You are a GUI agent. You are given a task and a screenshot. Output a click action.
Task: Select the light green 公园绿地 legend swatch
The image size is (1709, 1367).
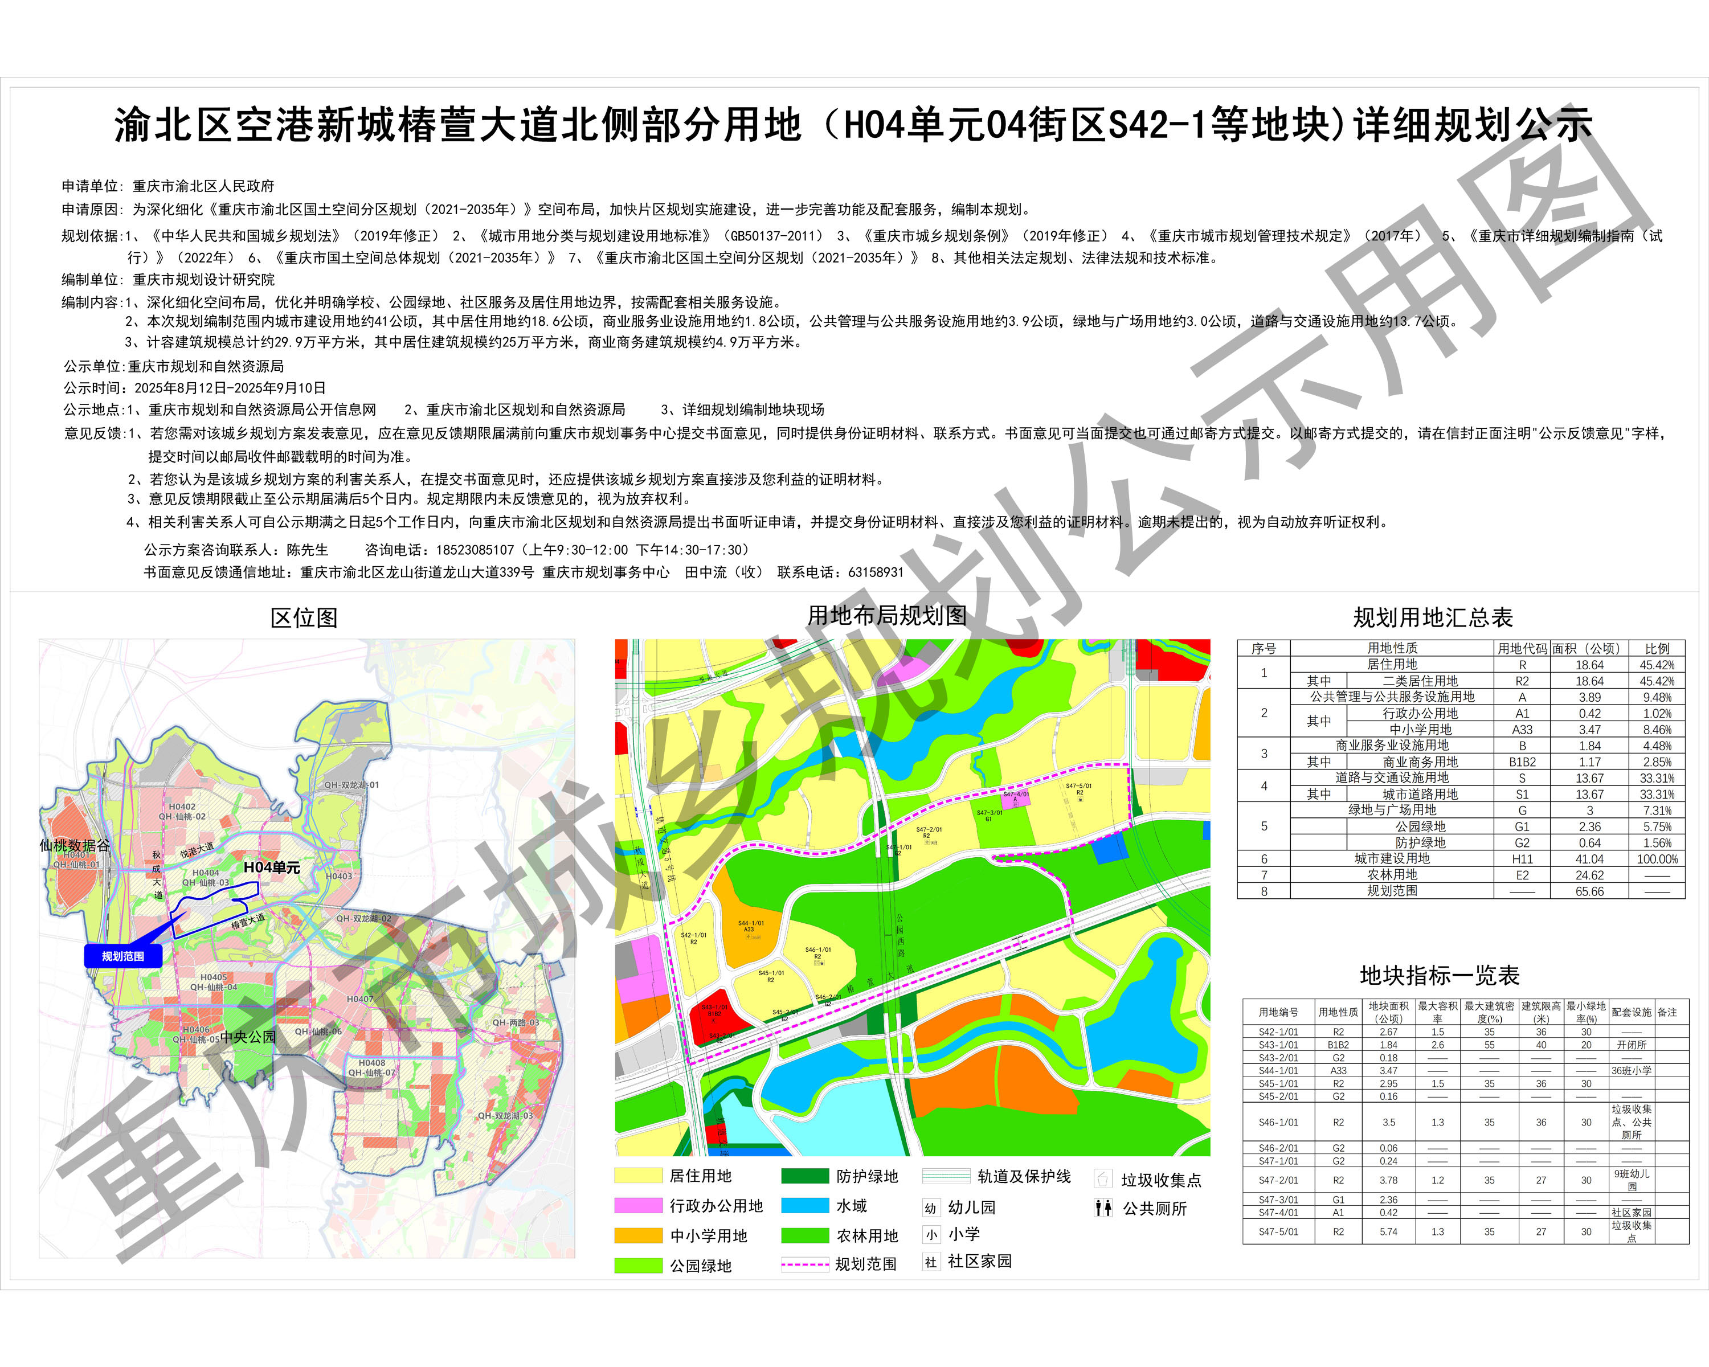(638, 1266)
